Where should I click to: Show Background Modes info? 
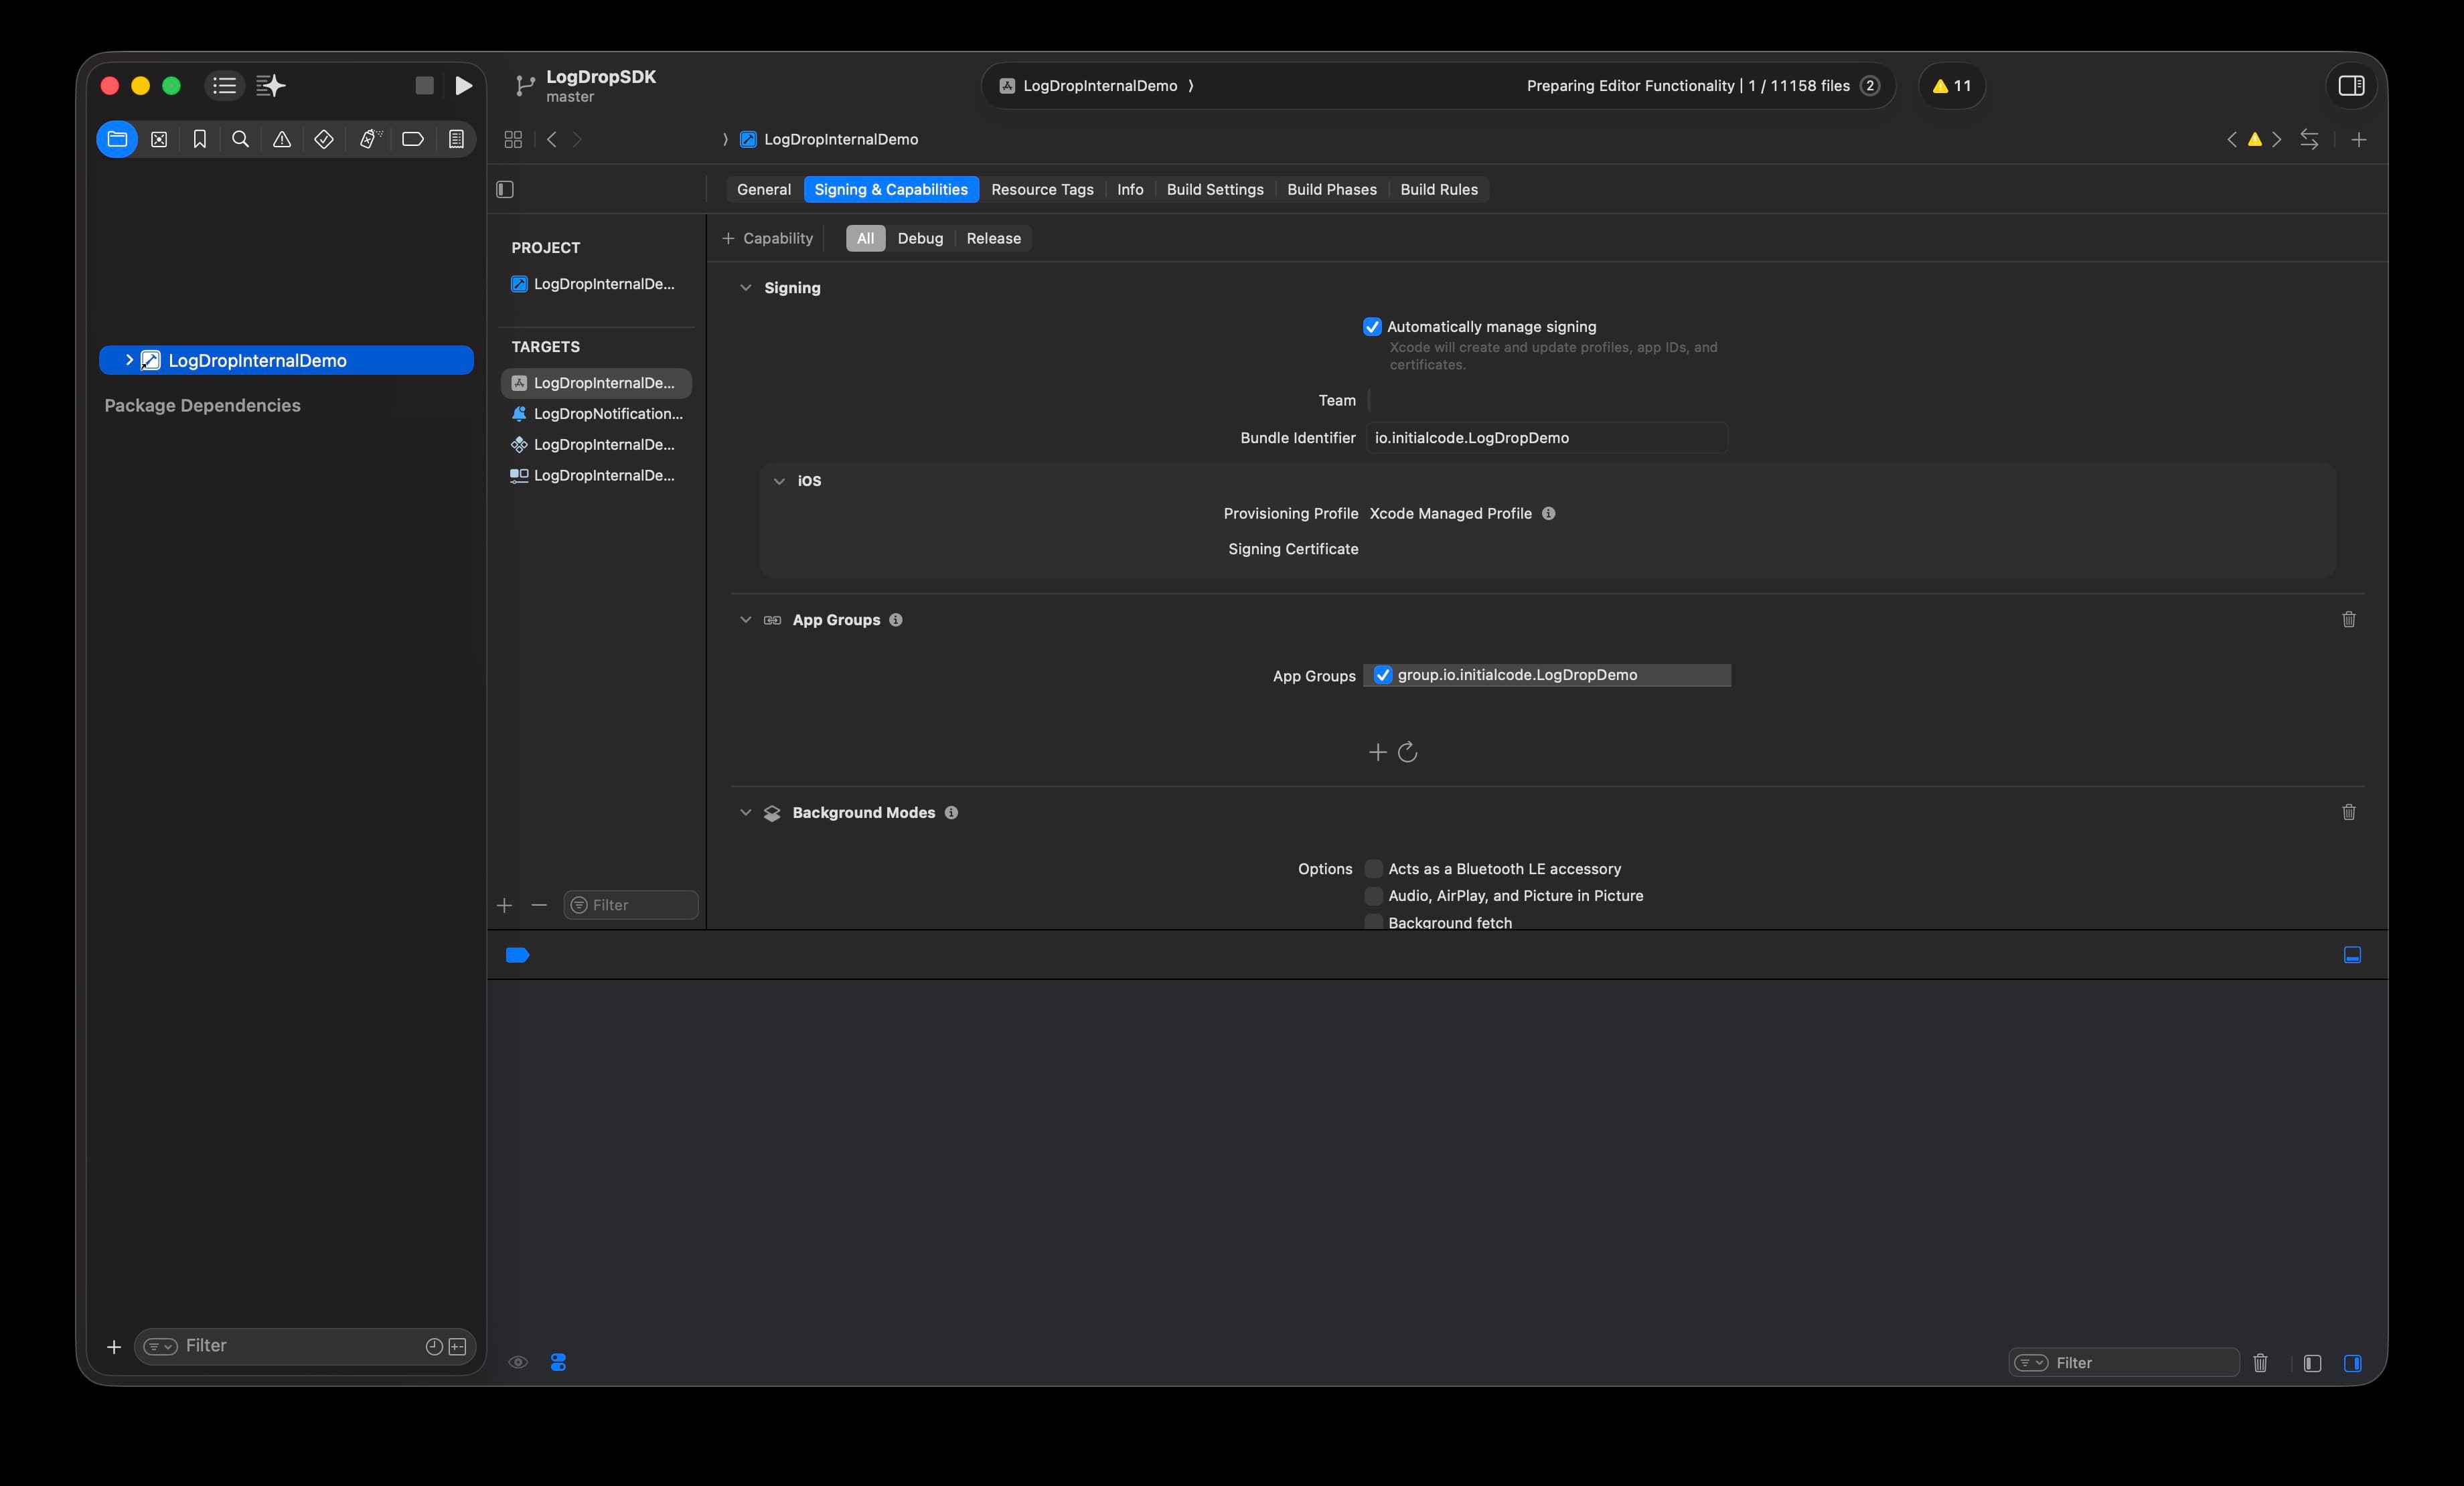(951, 813)
